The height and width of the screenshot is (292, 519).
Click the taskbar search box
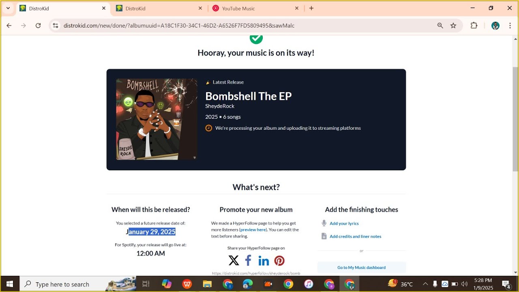(78, 284)
